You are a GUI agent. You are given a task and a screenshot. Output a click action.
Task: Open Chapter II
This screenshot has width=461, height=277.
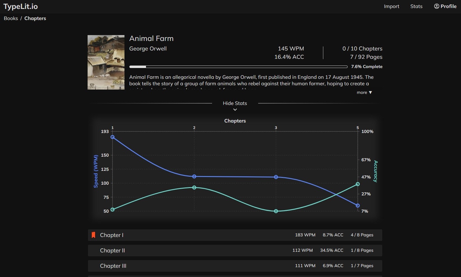235,251
